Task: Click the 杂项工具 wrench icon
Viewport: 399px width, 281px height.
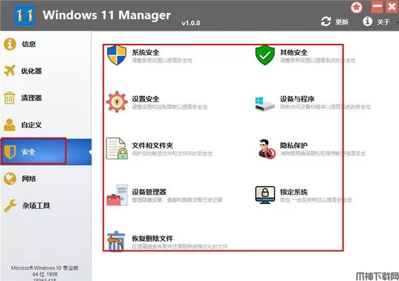Action: (x=10, y=205)
